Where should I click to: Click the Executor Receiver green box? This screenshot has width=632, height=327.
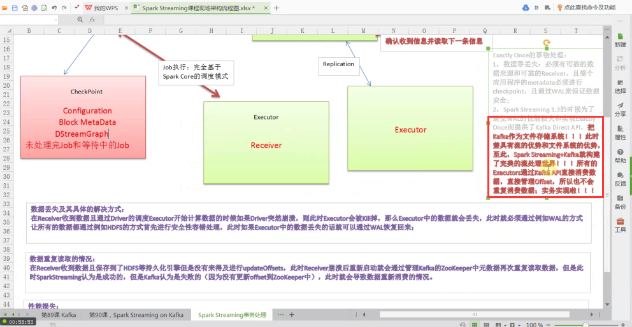[266, 143]
